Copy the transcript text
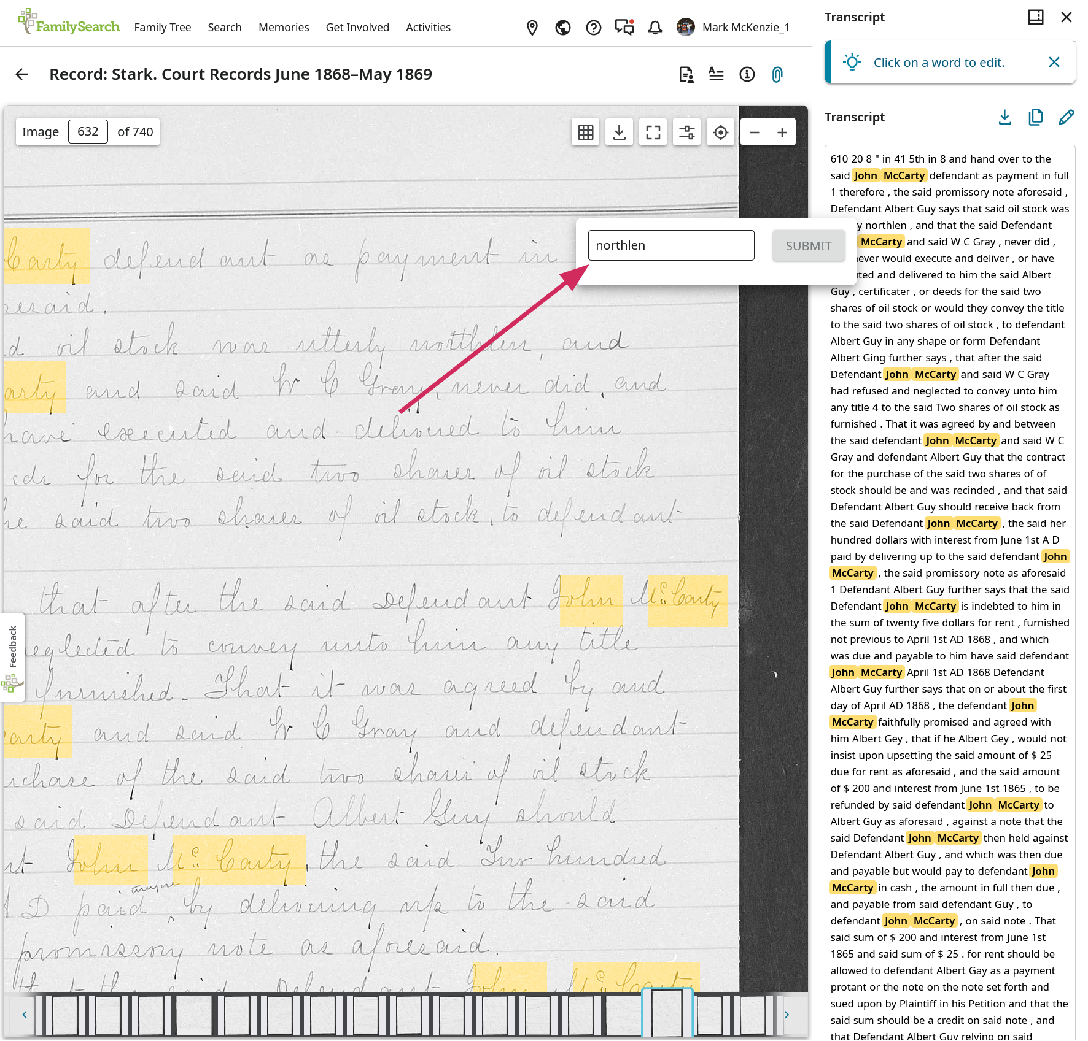Image resolution: width=1088 pixels, height=1041 pixels. click(x=1036, y=117)
